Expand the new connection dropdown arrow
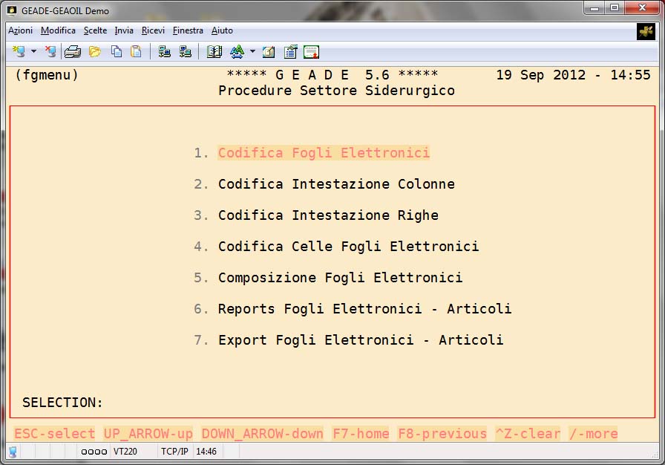The height and width of the screenshot is (465, 665). pos(33,52)
